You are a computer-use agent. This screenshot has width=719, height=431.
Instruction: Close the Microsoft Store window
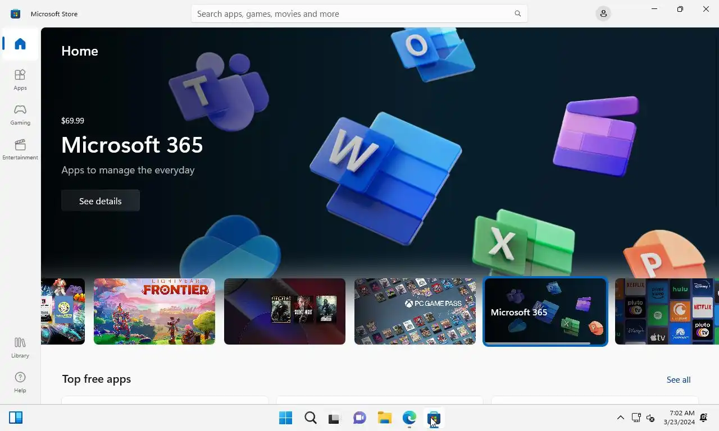tap(706, 9)
